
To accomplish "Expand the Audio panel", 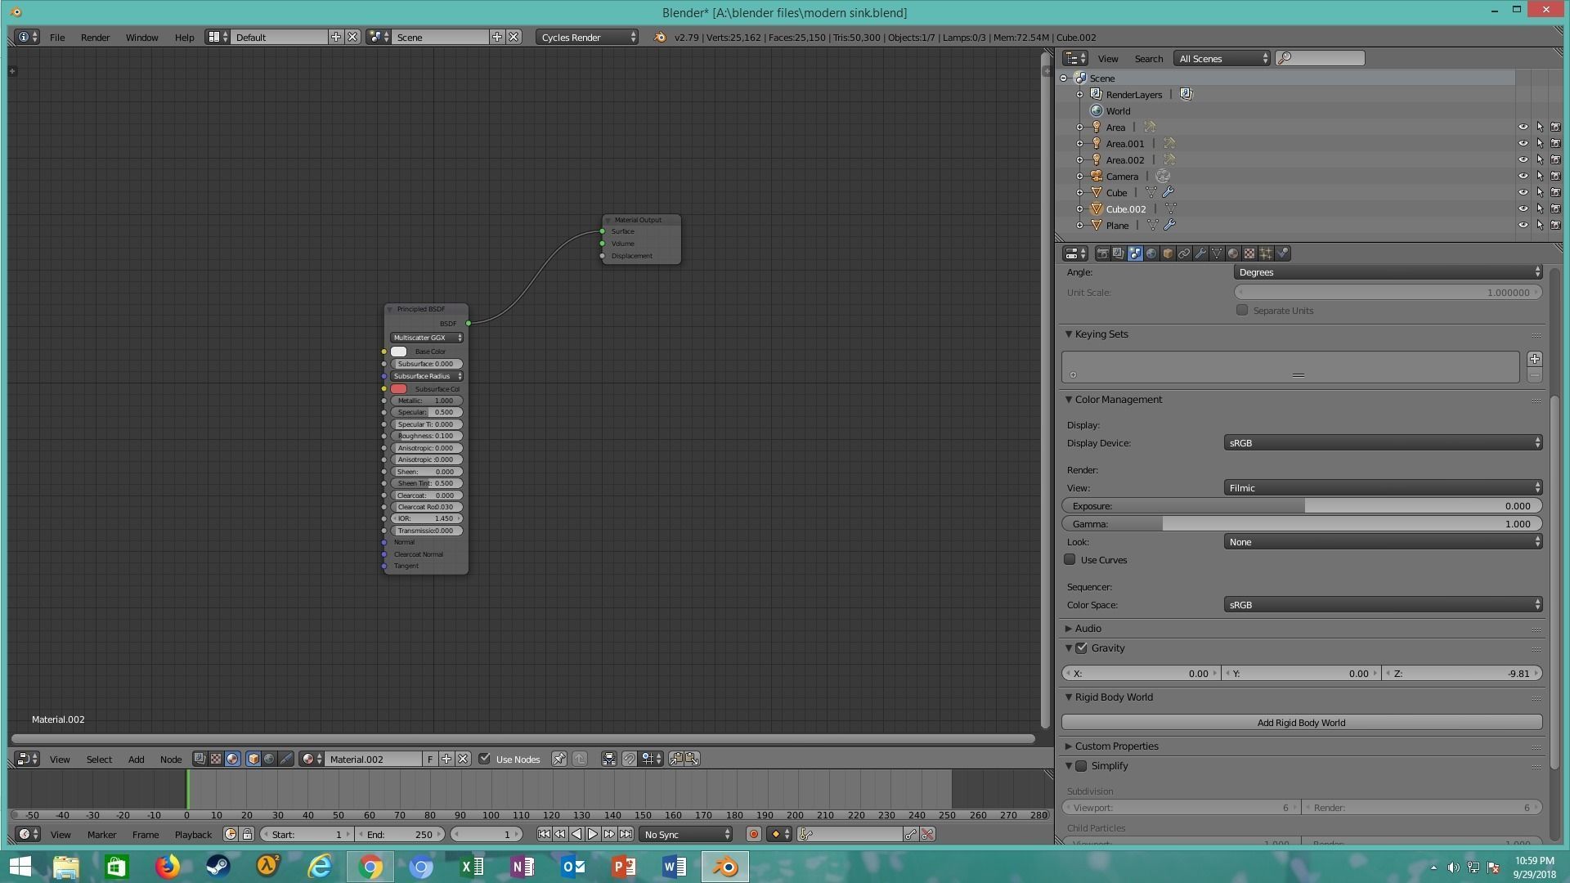I will [1088, 629].
